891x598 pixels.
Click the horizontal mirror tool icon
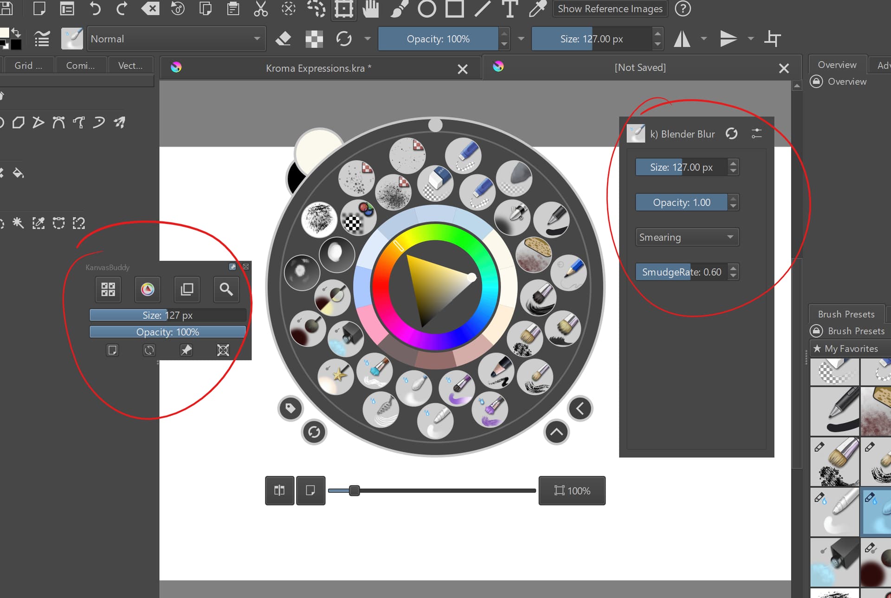(x=682, y=39)
